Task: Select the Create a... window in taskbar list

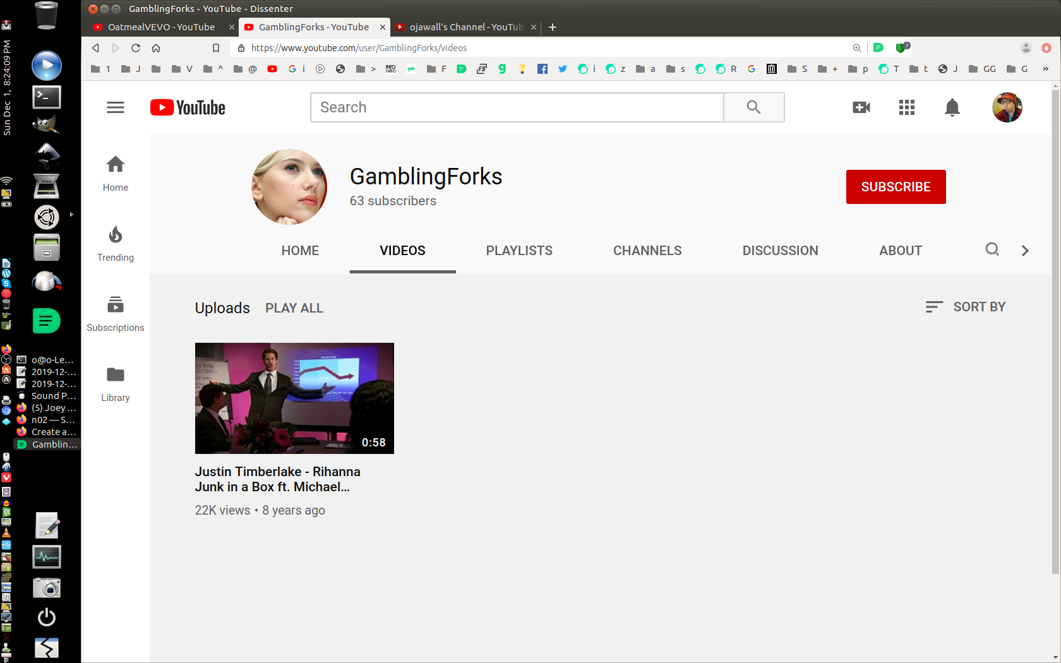Action: click(x=47, y=432)
